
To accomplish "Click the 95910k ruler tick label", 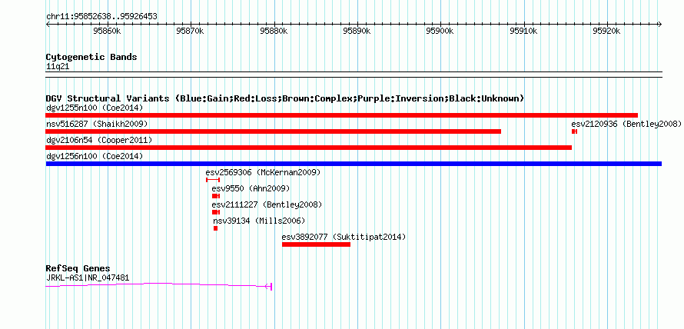I will (x=523, y=31).
